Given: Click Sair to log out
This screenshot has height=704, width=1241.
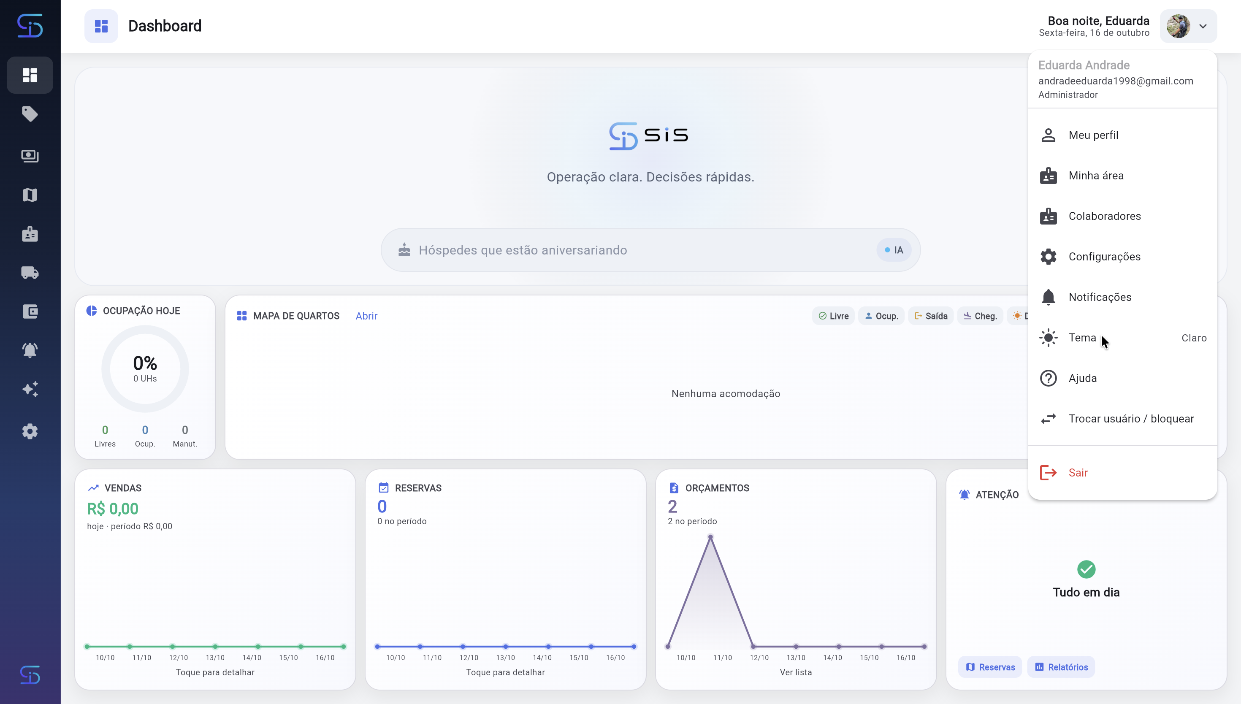Looking at the screenshot, I should coord(1122,472).
